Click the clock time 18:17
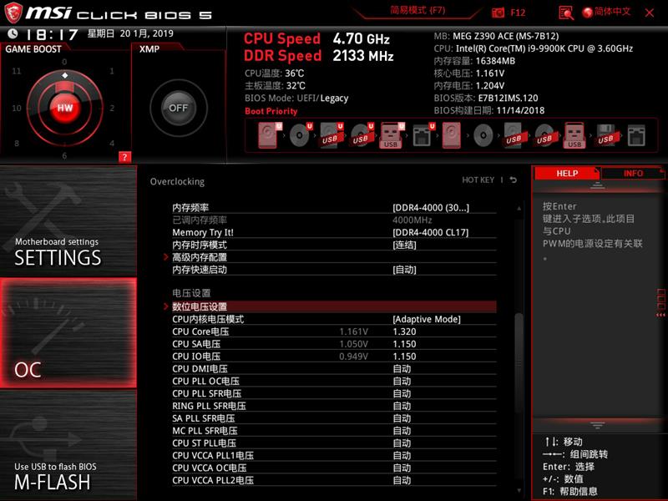Image resolution: width=668 pixels, height=501 pixels. (52, 34)
